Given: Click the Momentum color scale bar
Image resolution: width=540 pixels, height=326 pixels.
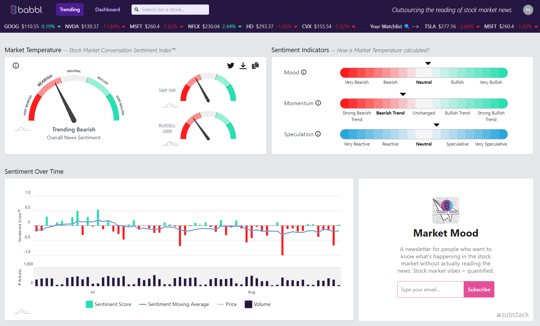Looking at the screenshot, I should click(424, 103).
